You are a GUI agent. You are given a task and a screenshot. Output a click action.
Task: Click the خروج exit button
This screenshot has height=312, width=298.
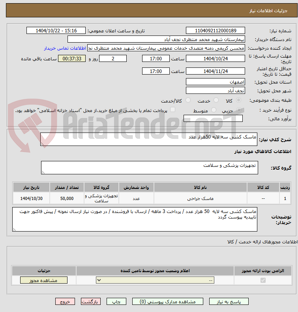pos(65,301)
